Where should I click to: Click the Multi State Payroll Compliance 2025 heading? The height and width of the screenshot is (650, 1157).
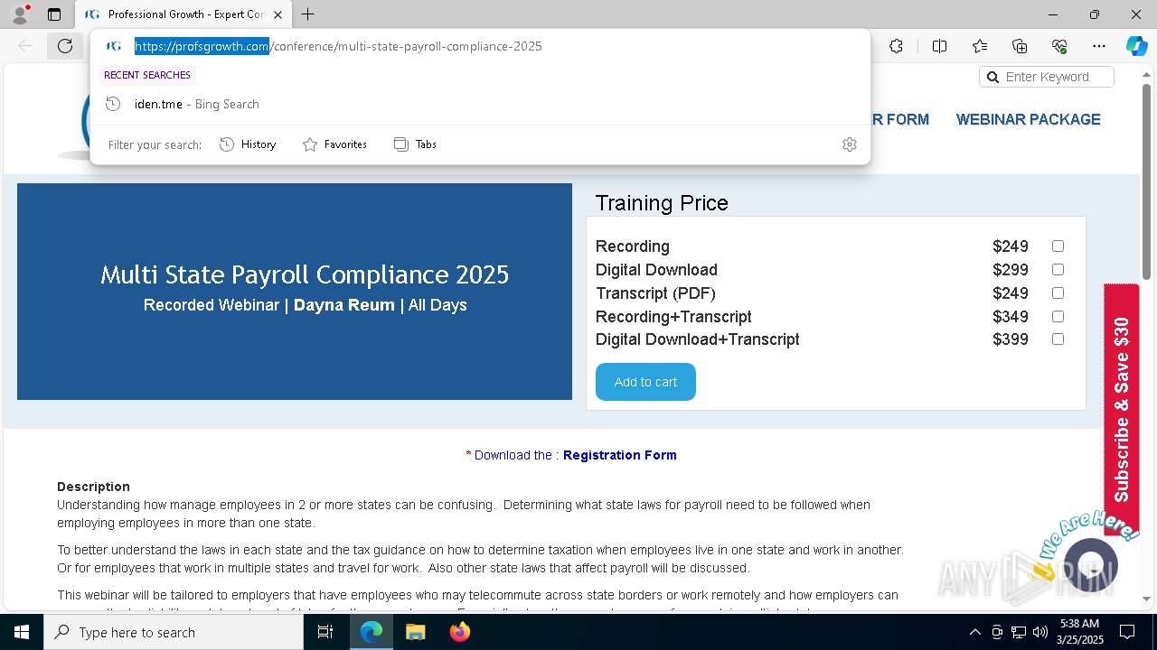point(305,274)
